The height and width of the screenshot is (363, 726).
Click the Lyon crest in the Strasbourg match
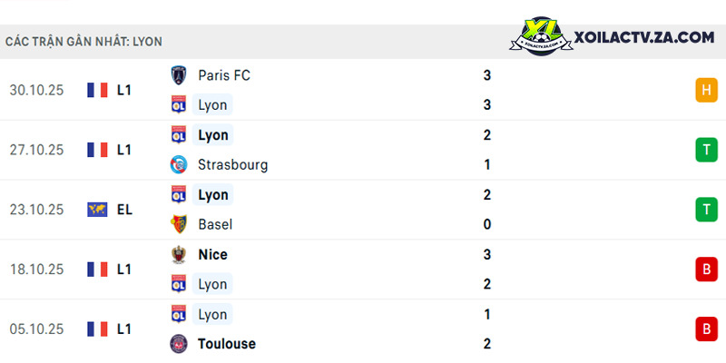tap(178, 135)
